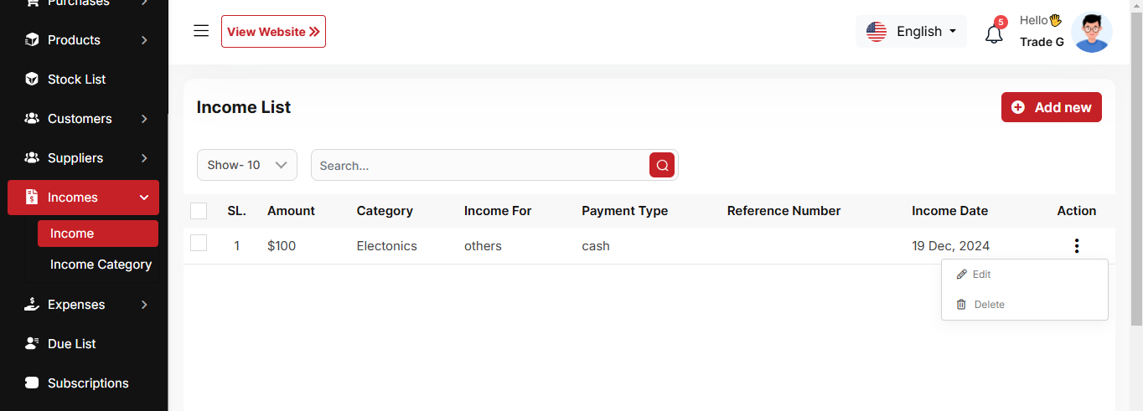Click the user profile avatar
The image size is (1143, 411).
(1091, 33)
